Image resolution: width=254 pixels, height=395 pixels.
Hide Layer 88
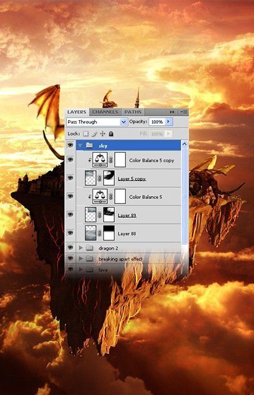pos(71,232)
